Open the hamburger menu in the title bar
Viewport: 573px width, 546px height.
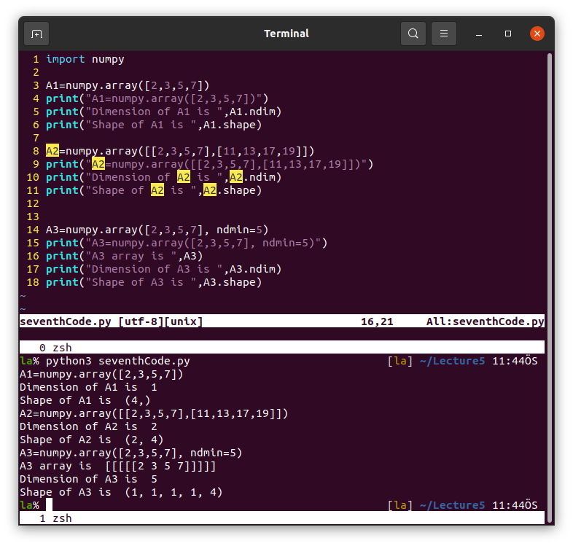pos(444,34)
